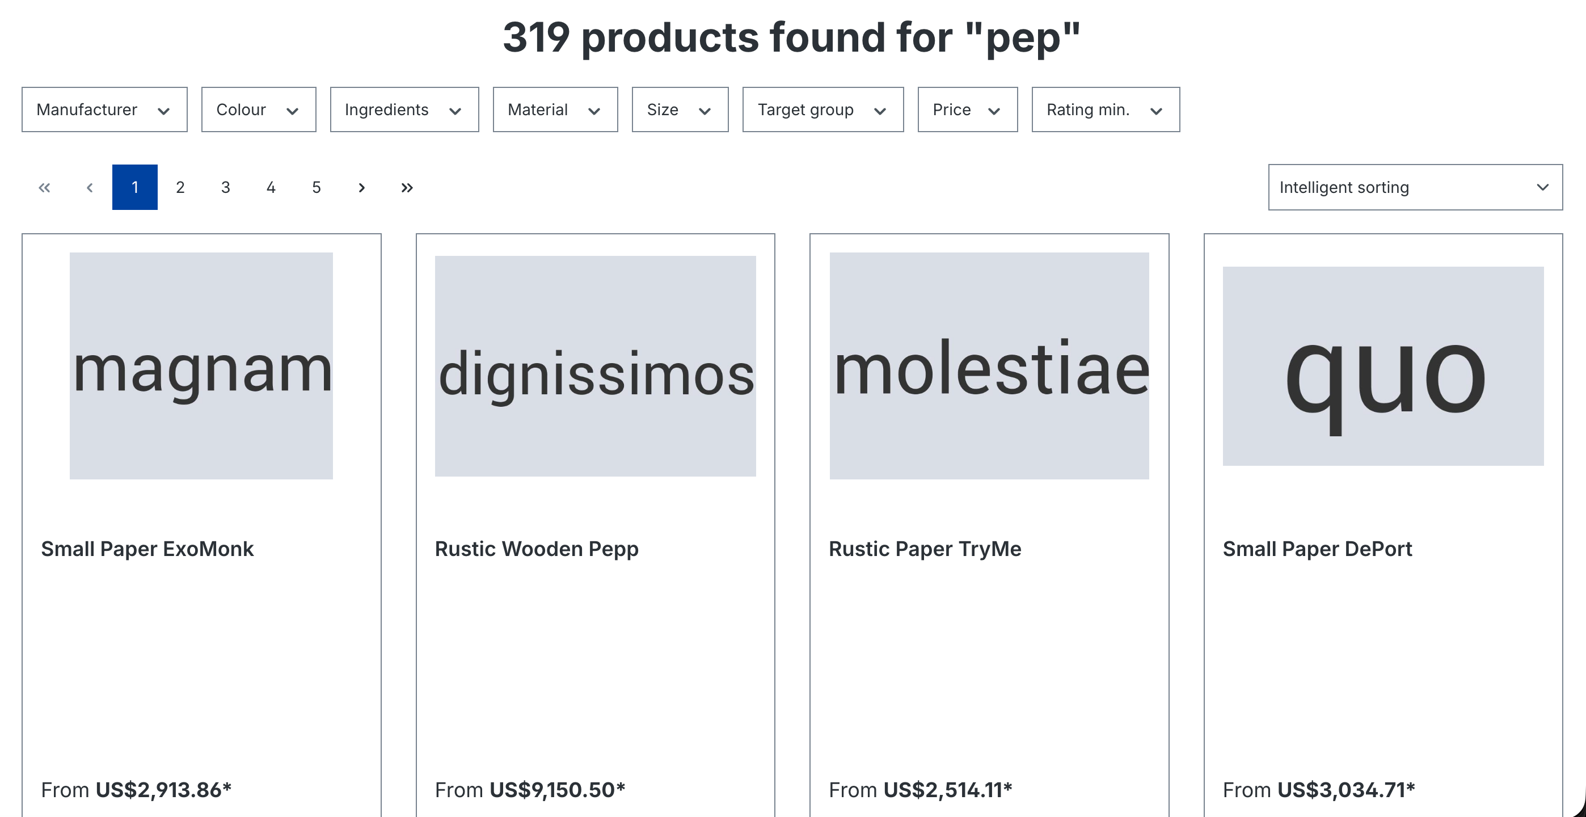
Task: Go to the previous results page
Action: pyautogui.click(x=90, y=187)
